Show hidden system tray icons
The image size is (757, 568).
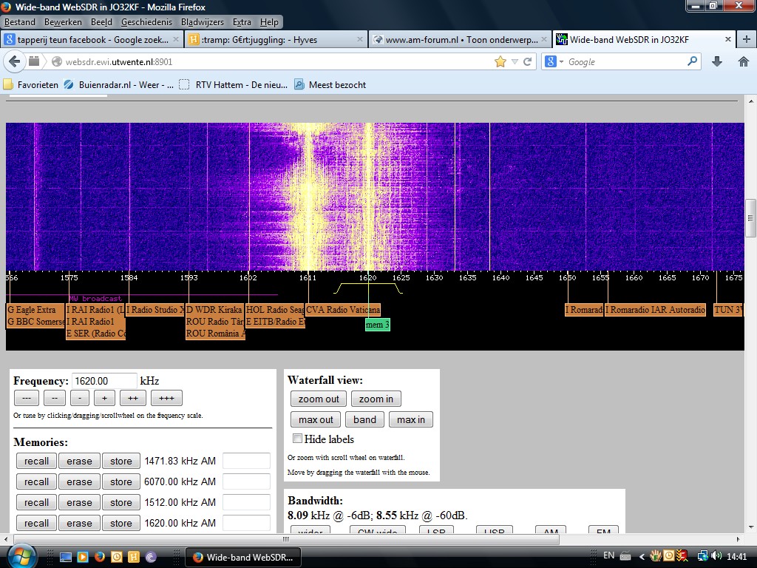[x=642, y=556]
